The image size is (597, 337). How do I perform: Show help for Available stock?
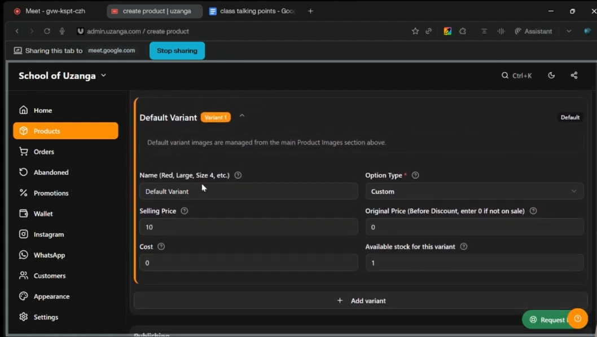[x=463, y=246]
